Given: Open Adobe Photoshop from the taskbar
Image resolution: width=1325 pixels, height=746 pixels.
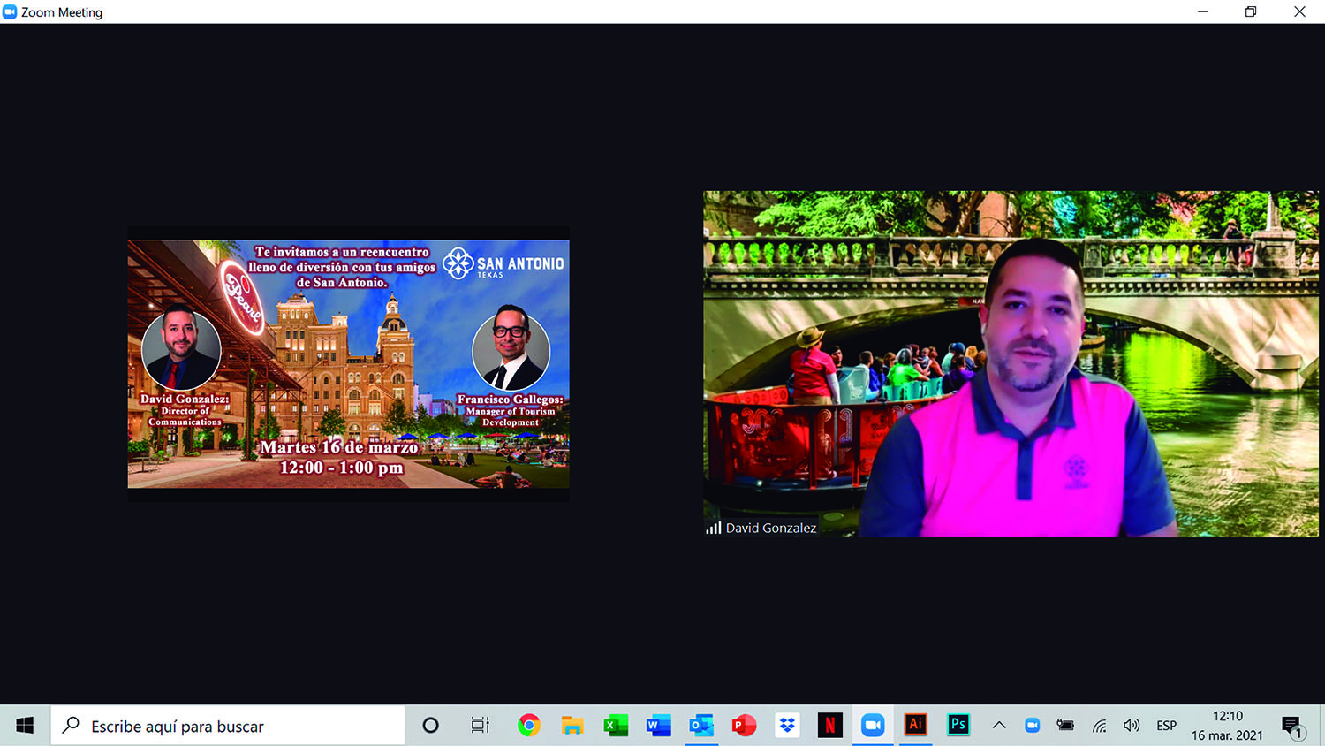Looking at the screenshot, I should 958,725.
